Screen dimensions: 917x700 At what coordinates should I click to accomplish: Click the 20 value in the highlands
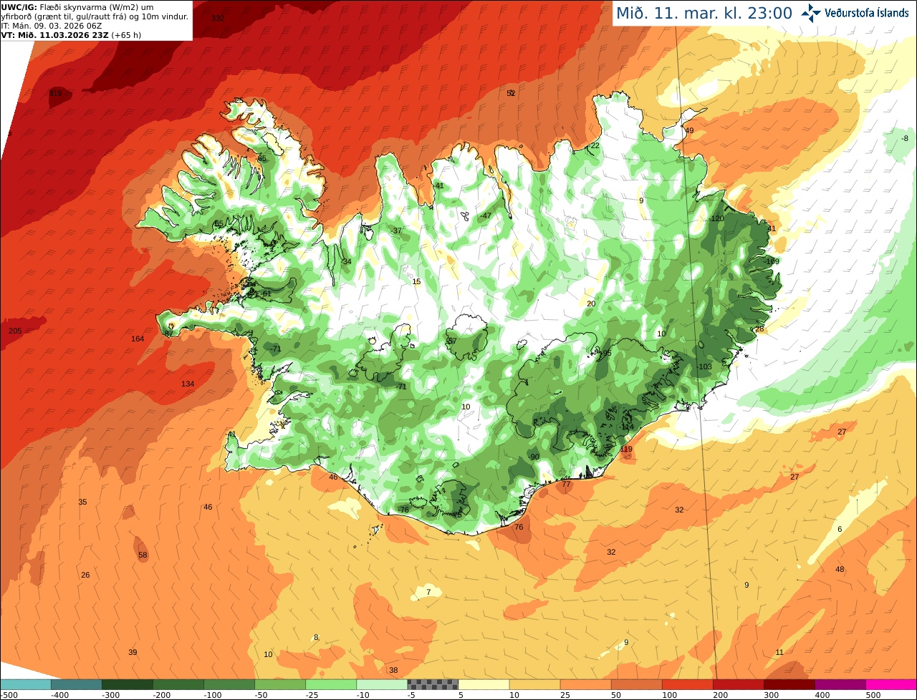[x=591, y=303]
